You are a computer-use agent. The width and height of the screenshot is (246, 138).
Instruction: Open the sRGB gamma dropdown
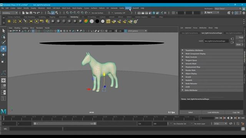tap(137, 31)
